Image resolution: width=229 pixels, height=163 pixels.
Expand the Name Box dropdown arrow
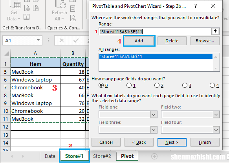click(38, 40)
